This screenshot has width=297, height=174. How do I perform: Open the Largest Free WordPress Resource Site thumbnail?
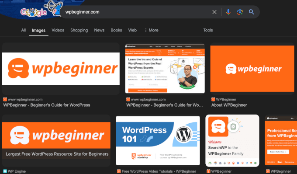coord(56,140)
